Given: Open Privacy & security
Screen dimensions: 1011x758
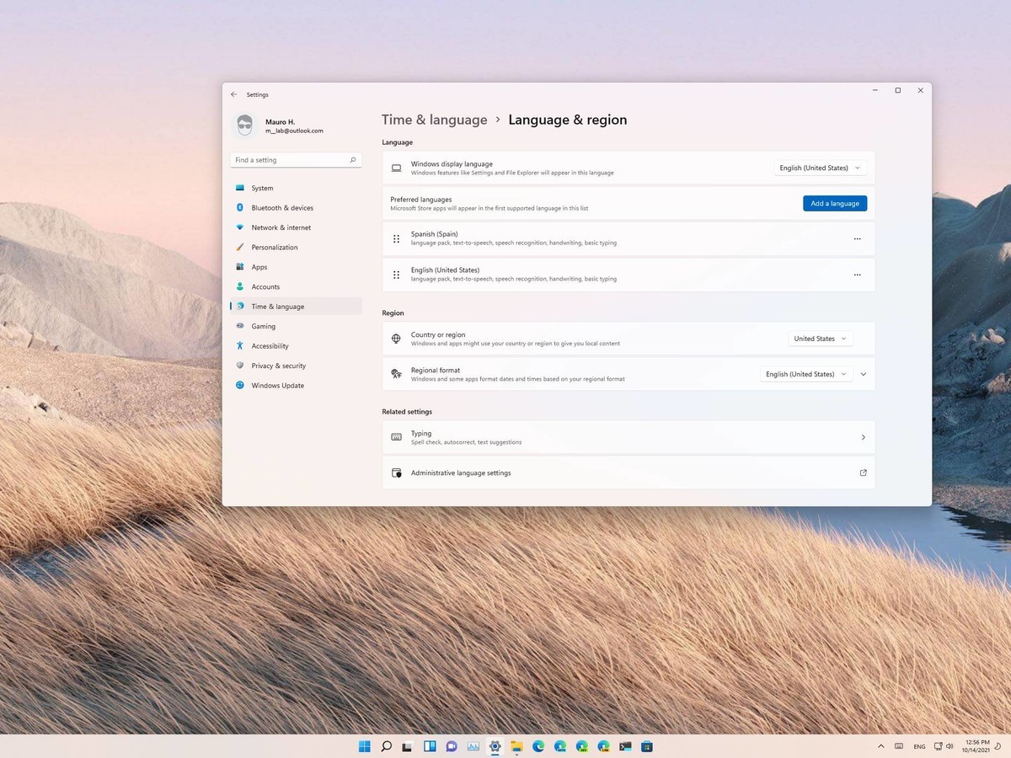Looking at the screenshot, I should (x=296, y=366).
